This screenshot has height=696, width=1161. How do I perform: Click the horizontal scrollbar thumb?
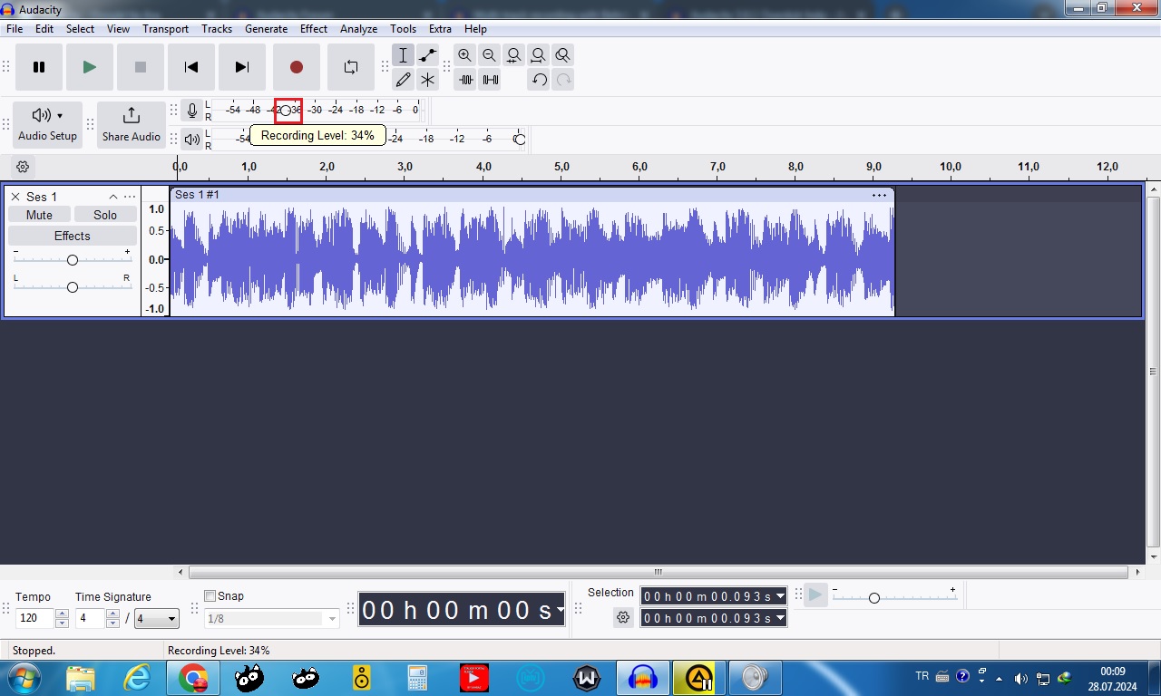tap(659, 572)
